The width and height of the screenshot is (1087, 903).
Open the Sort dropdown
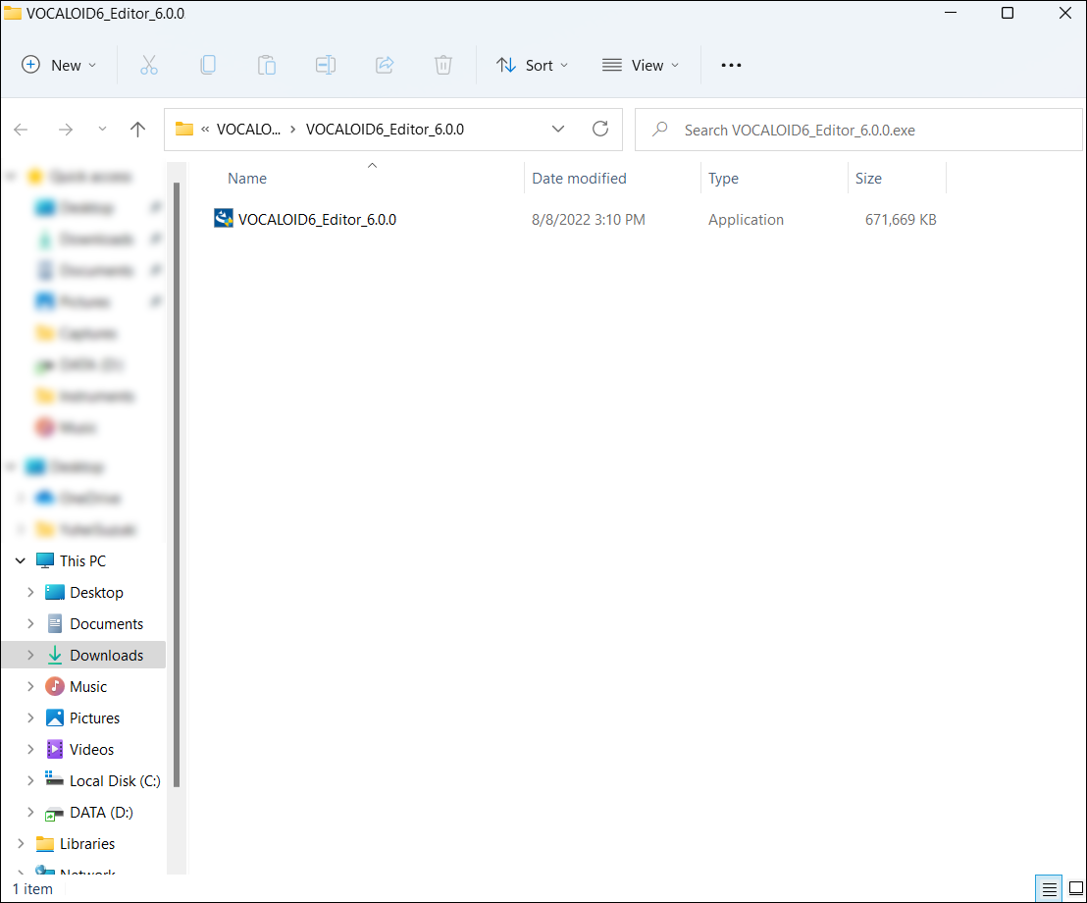click(533, 65)
